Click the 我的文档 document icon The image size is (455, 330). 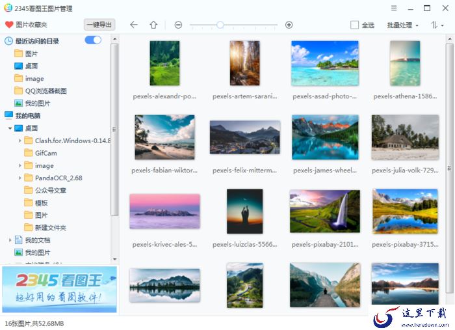point(19,240)
